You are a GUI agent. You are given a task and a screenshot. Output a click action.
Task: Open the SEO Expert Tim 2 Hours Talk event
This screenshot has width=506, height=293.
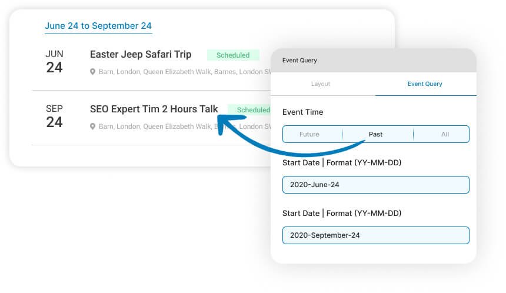pos(154,109)
